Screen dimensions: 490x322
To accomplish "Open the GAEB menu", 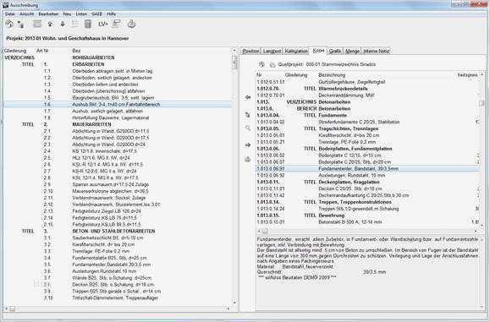I will (x=96, y=14).
